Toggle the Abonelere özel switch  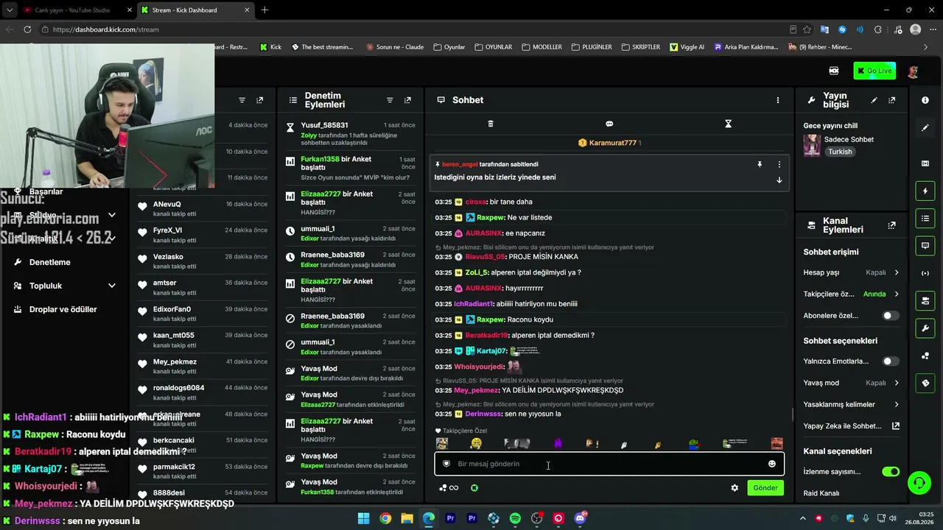coord(891,316)
